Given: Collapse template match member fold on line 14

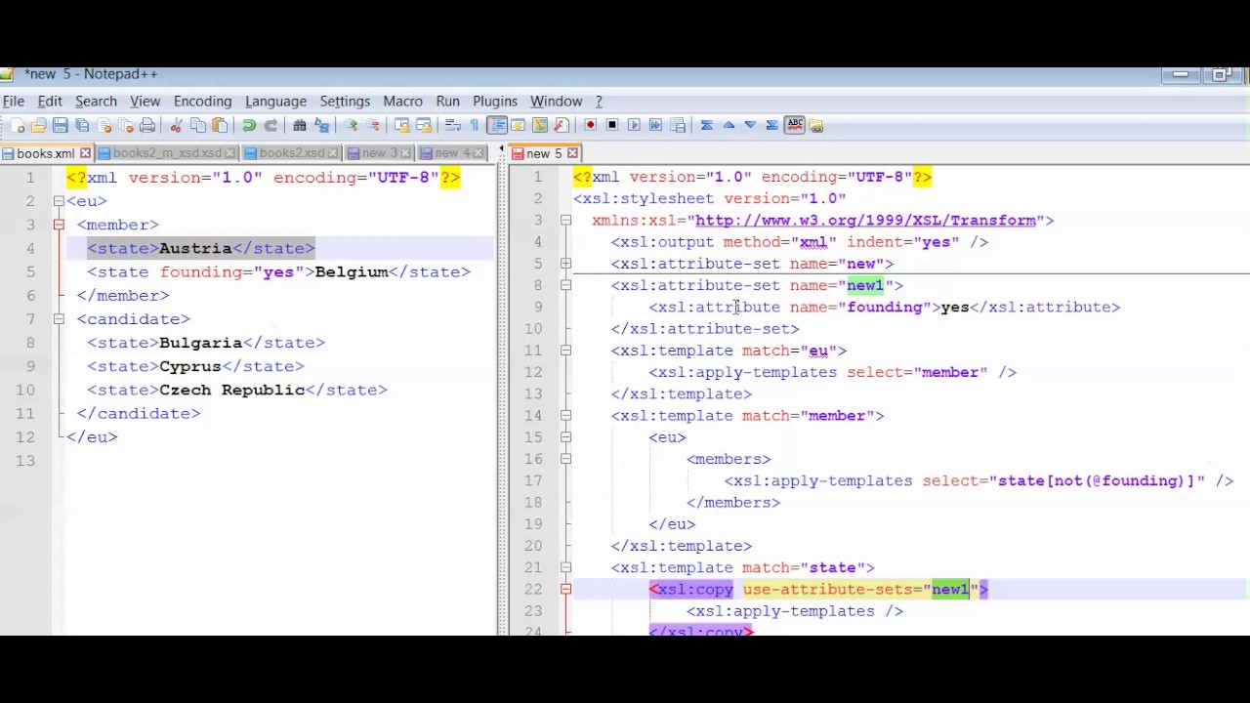Looking at the screenshot, I should (565, 416).
